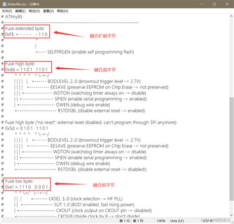Click the '0x5d = 0 1 0 1 1 1 0 1' line

27,128
